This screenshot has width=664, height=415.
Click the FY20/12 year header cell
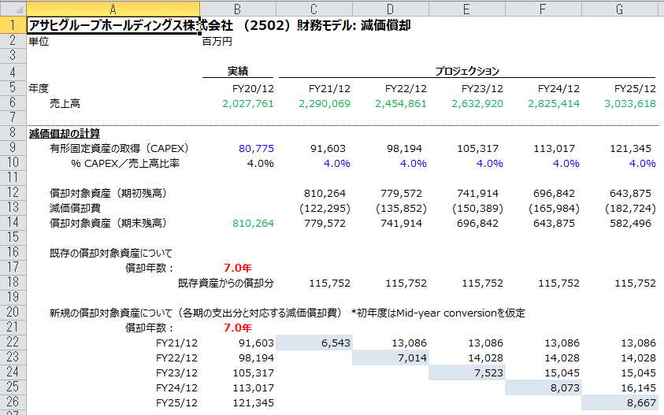254,88
